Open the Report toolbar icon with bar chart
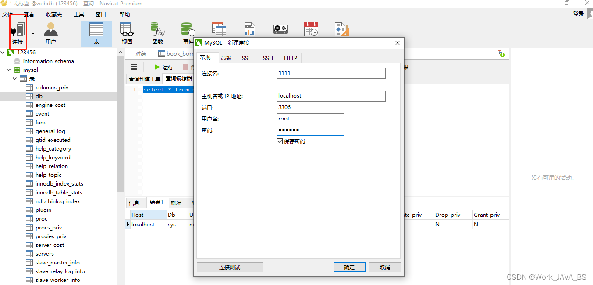 [x=250, y=29]
